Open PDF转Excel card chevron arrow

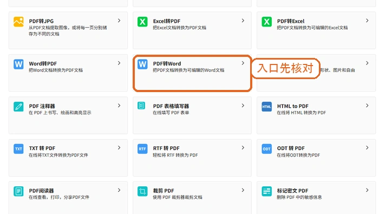point(367,21)
